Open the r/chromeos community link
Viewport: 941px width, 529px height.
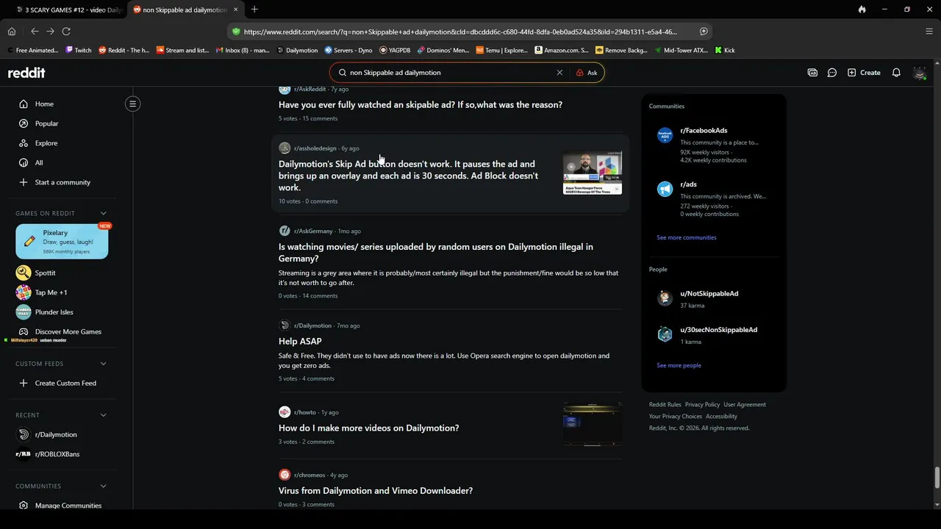(310, 475)
